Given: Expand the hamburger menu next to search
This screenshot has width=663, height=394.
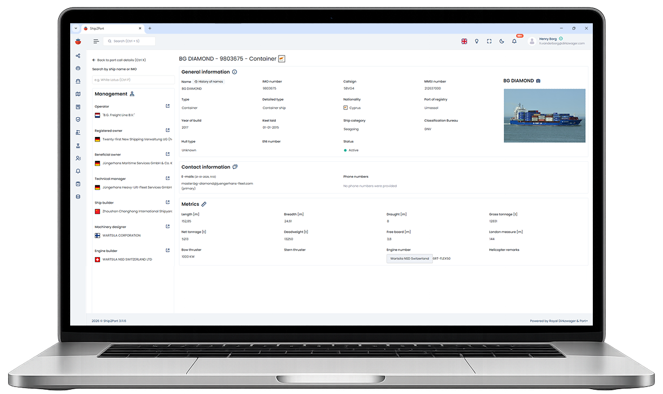Looking at the screenshot, I should click(96, 40).
